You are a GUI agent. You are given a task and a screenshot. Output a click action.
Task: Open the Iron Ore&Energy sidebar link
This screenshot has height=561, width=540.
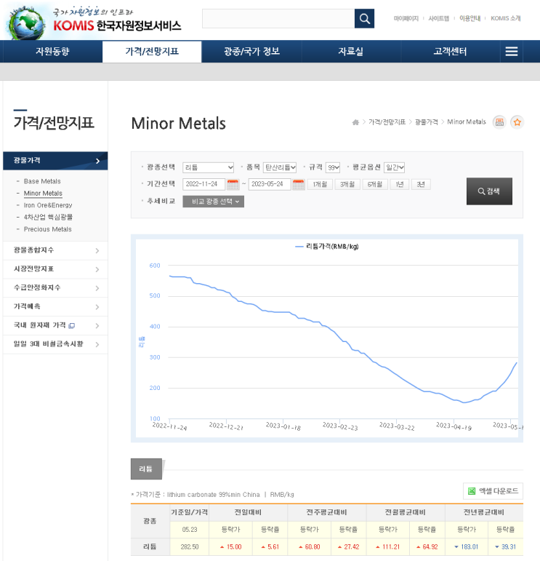(x=48, y=205)
